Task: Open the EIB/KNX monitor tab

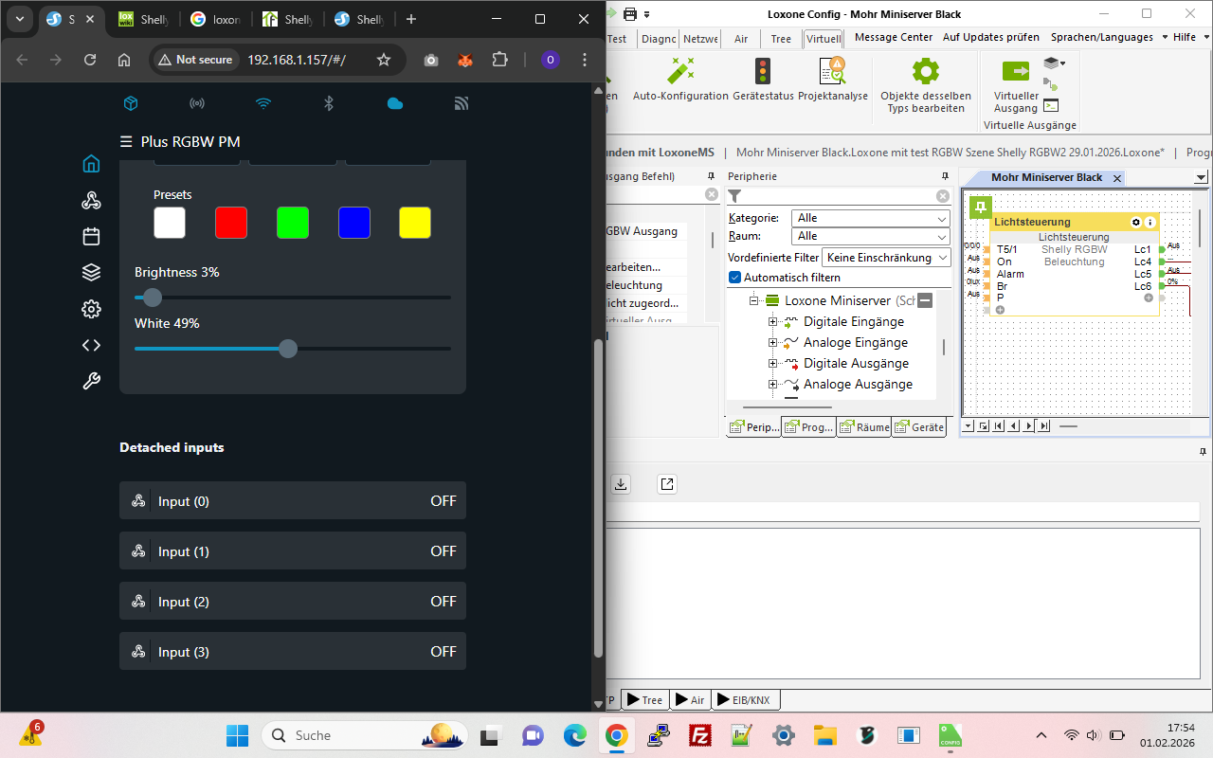Action: (x=744, y=700)
